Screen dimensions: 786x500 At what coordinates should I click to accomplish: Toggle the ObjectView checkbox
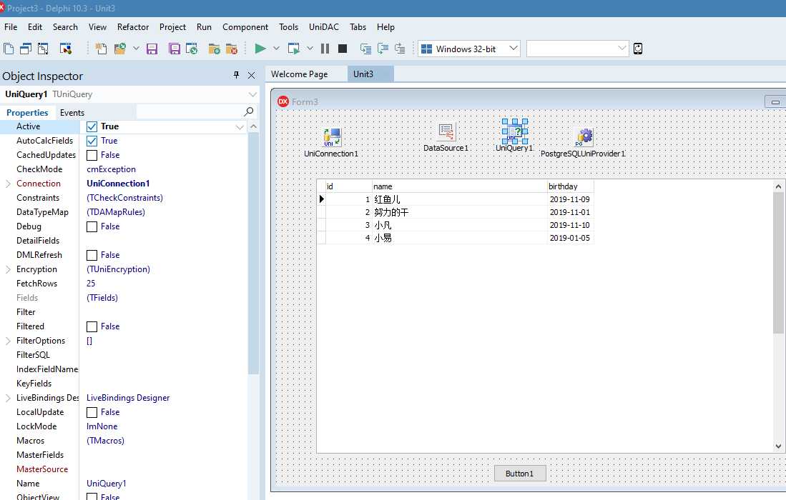pyautogui.click(x=92, y=497)
